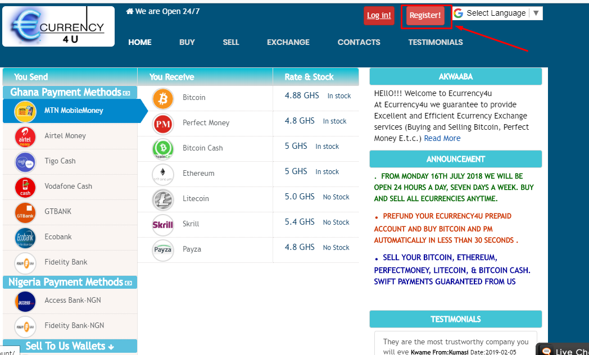Open the CONTACTS page

359,42
